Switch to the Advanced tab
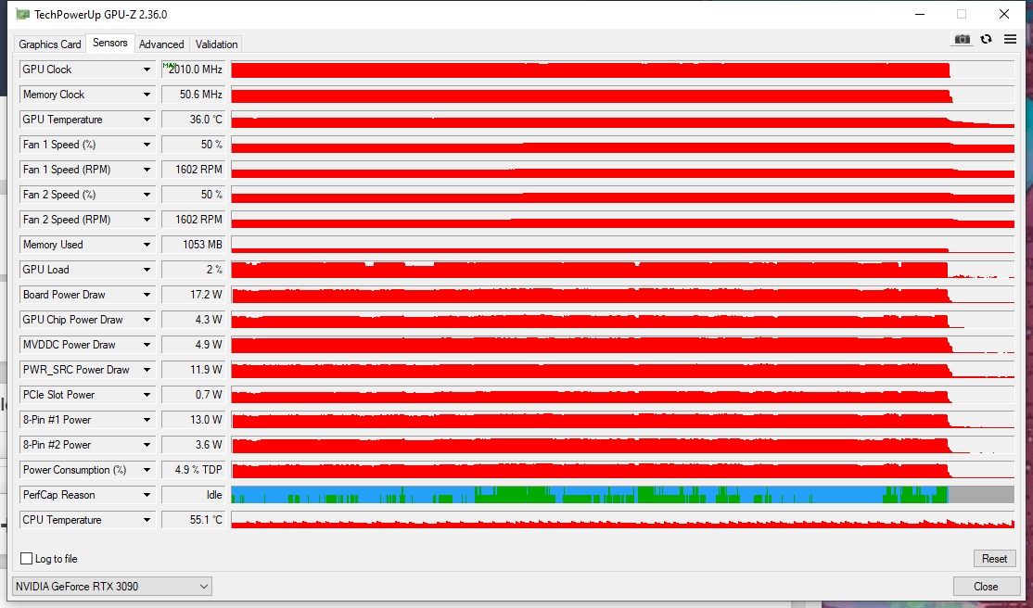Image resolution: width=1033 pixels, height=608 pixels. [161, 44]
